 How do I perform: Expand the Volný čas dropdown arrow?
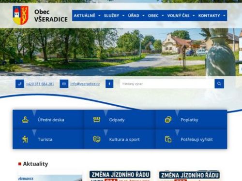tap(194, 15)
